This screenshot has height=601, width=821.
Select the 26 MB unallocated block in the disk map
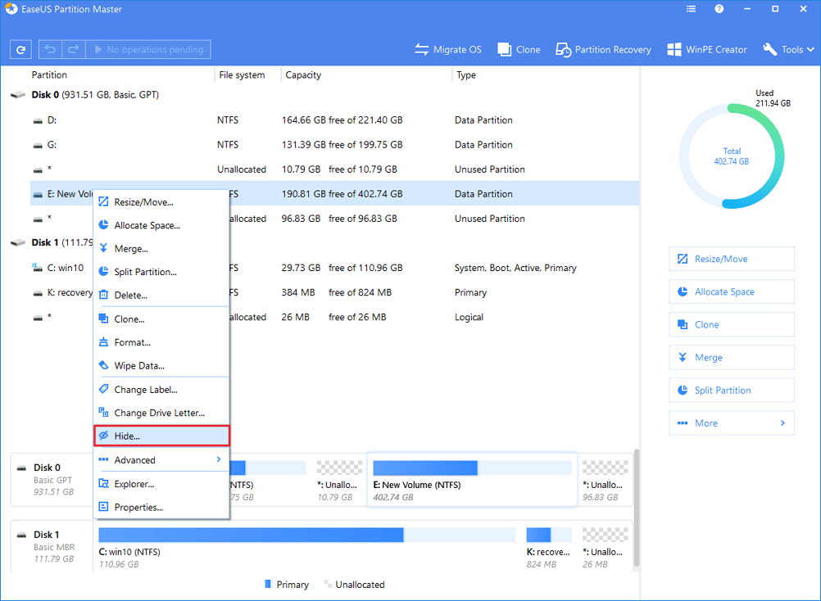click(605, 547)
